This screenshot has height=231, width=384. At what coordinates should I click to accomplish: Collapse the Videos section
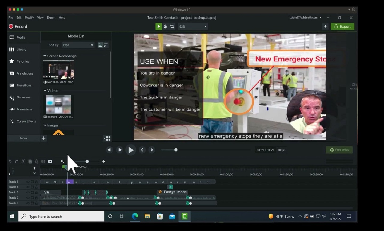45,91
